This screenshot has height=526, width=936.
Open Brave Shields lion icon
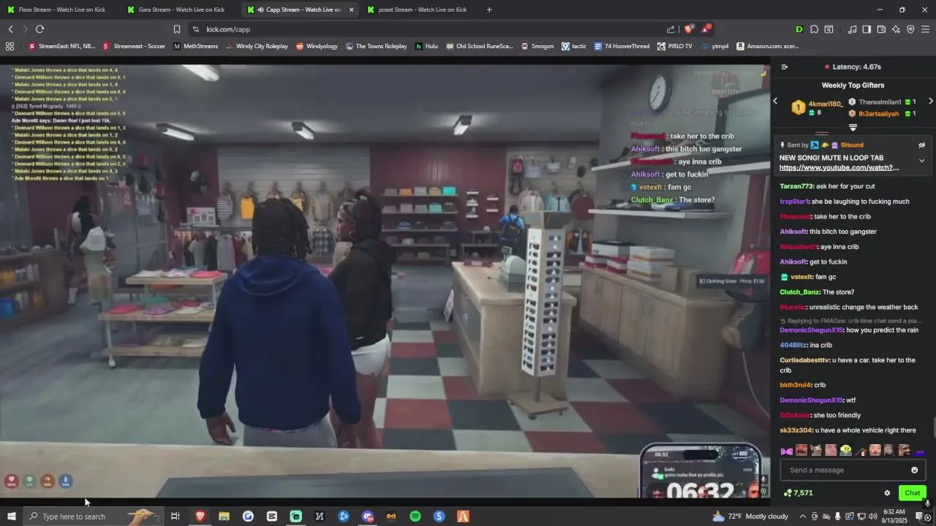click(688, 29)
